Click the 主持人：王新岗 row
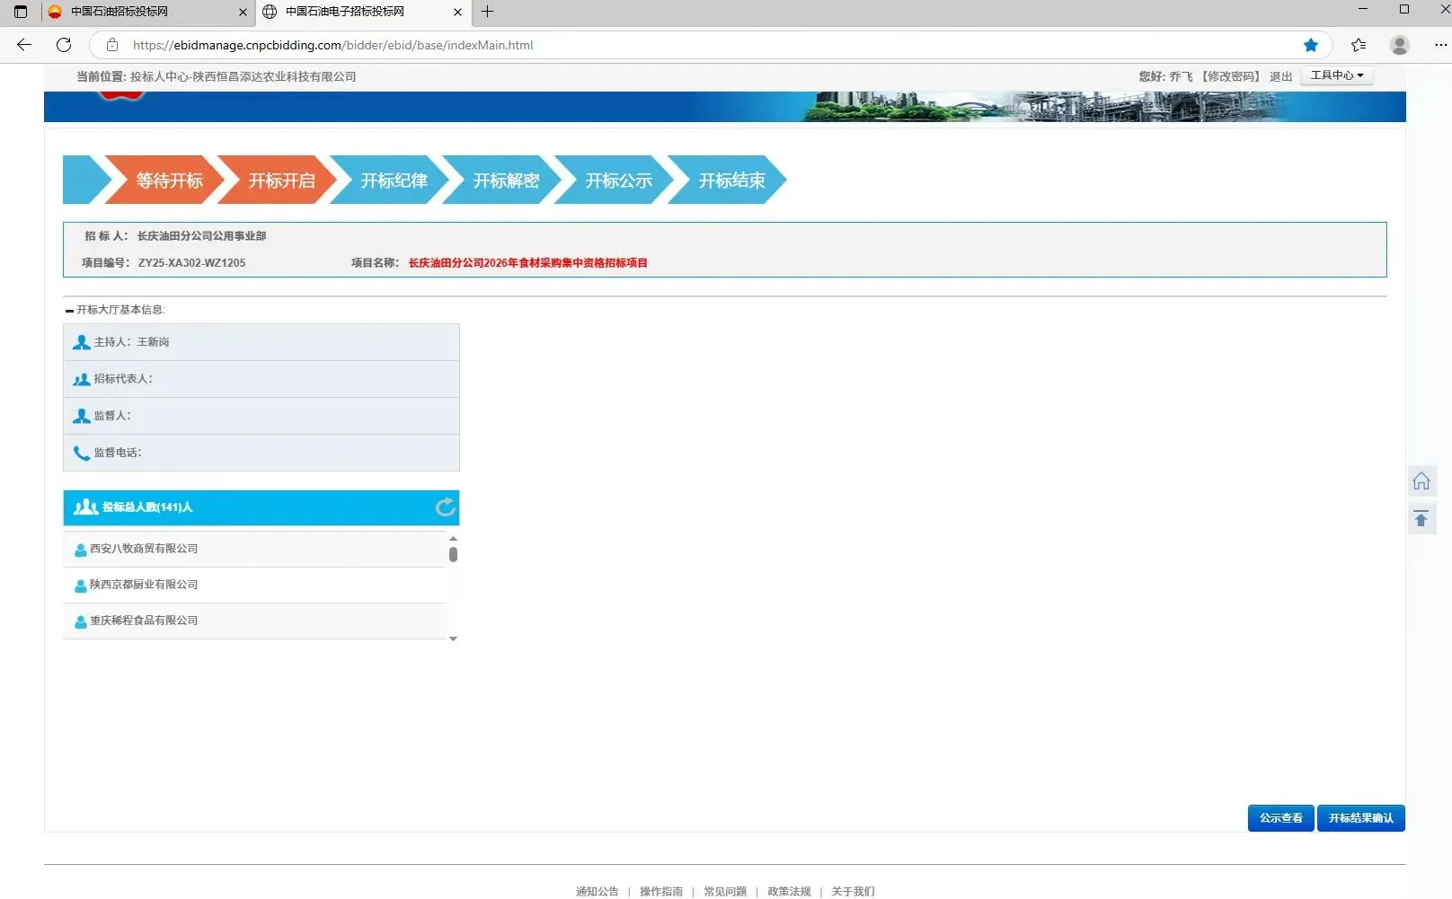This screenshot has width=1452, height=899. click(x=261, y=342)
